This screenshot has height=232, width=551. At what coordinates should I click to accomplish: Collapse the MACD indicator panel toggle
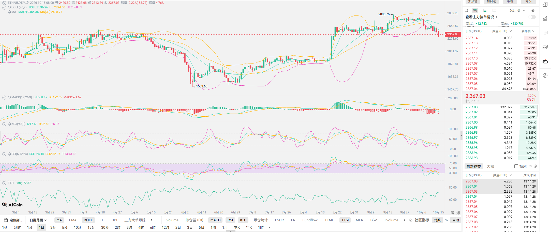(x=4, y=97)
